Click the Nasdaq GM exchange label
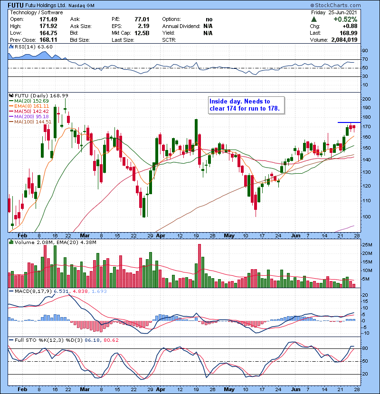Screen dimensions: 380x394 81,6
